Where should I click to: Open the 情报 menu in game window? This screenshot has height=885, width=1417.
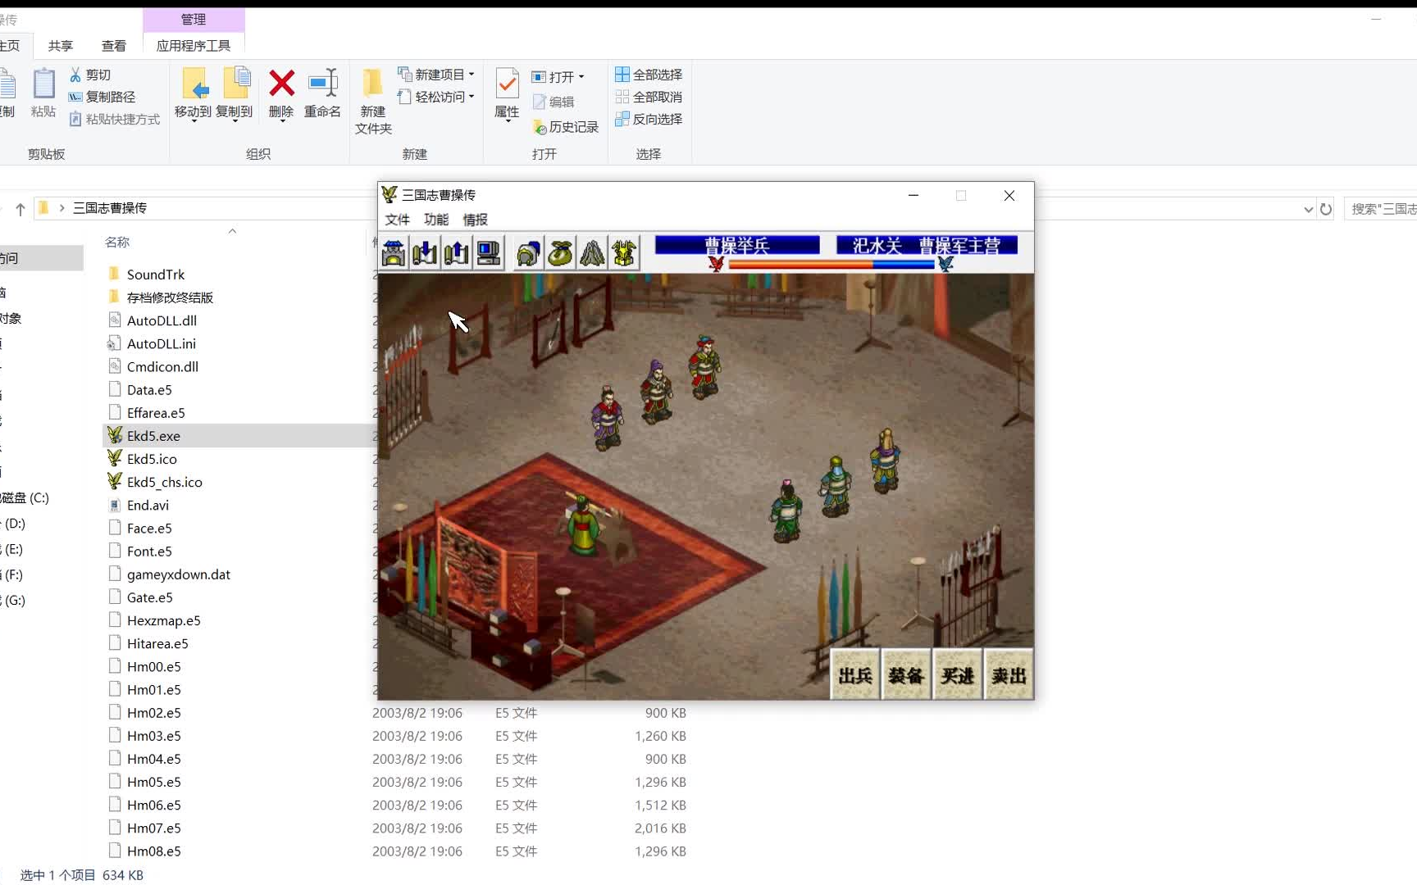click(x=476, y=220)
